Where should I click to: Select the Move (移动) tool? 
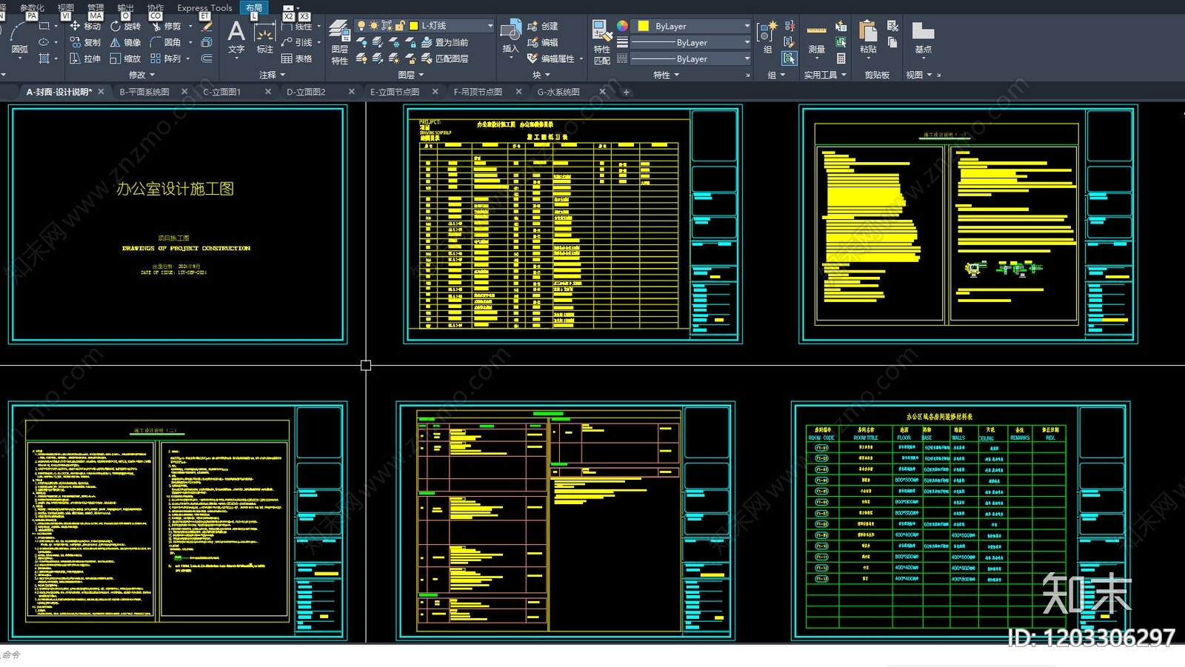(x=85, y=26)
